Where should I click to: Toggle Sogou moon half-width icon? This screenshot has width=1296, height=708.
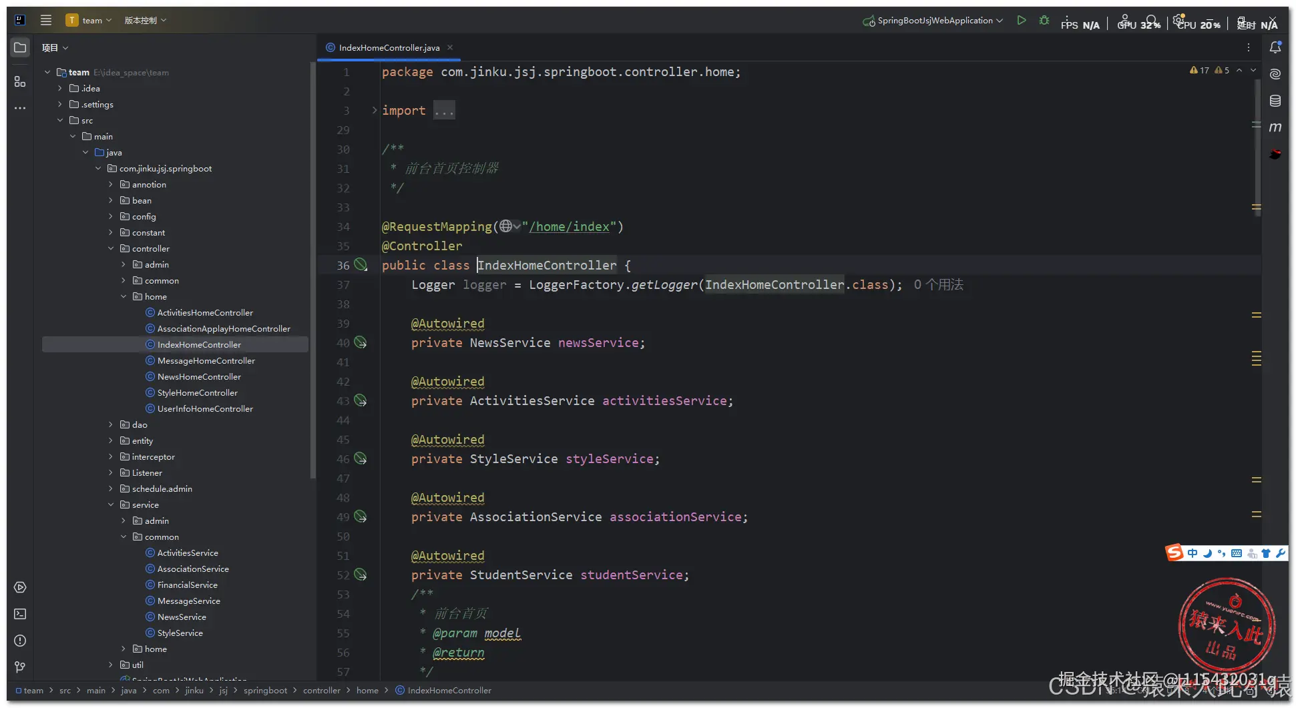1207,553
